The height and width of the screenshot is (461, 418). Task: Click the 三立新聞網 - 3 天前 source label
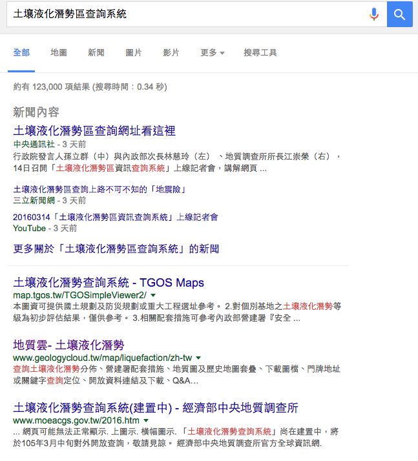(x=49, y=201)
